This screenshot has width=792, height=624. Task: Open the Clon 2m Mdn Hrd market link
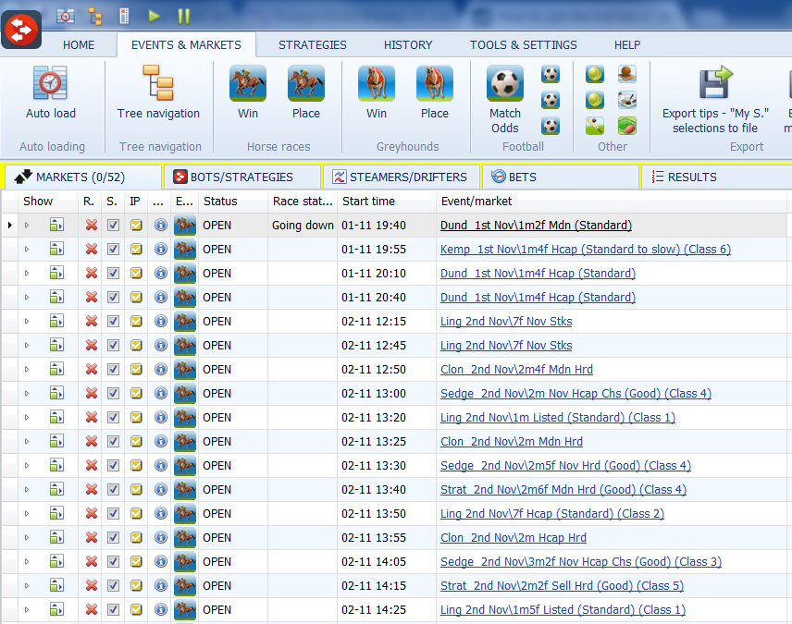[512, 442]
